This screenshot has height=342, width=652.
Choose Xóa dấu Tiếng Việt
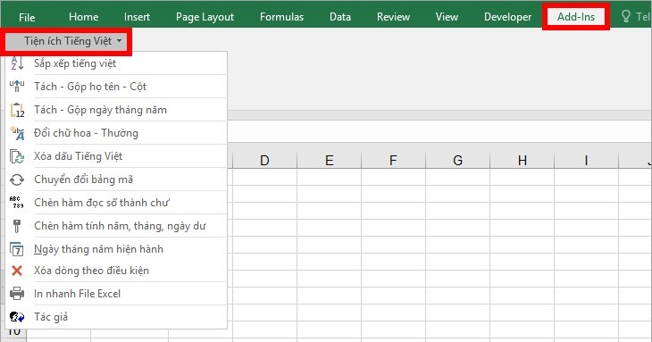click(x=116, y=156)
